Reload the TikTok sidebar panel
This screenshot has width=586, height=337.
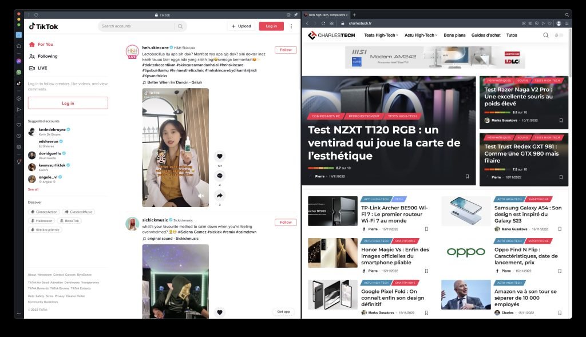(x=36, y=15)
